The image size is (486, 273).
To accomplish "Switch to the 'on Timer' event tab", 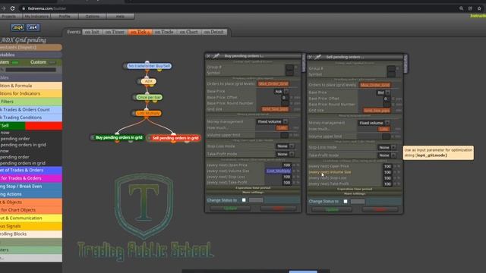I will (x=115, y=32).
